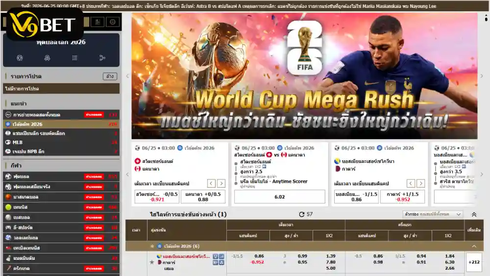Open MLB in recommended list
490x276 pixels.
(x=61, y=142)
